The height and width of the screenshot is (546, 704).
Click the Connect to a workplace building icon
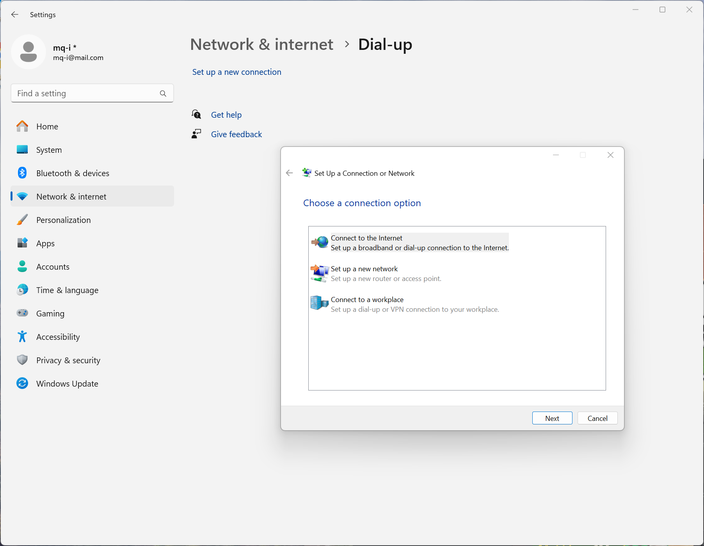coord(320,303)
